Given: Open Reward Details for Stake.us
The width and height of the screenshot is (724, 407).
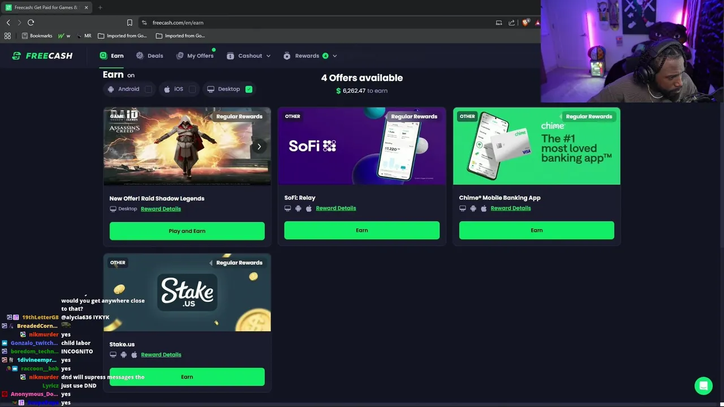Looking at the screenshot, I should click(161, 354).
